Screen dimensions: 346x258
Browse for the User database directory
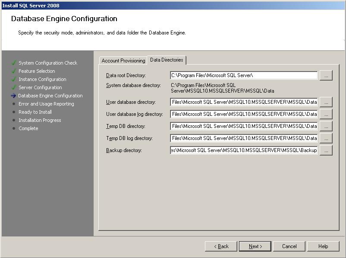(x=326, y=102)
